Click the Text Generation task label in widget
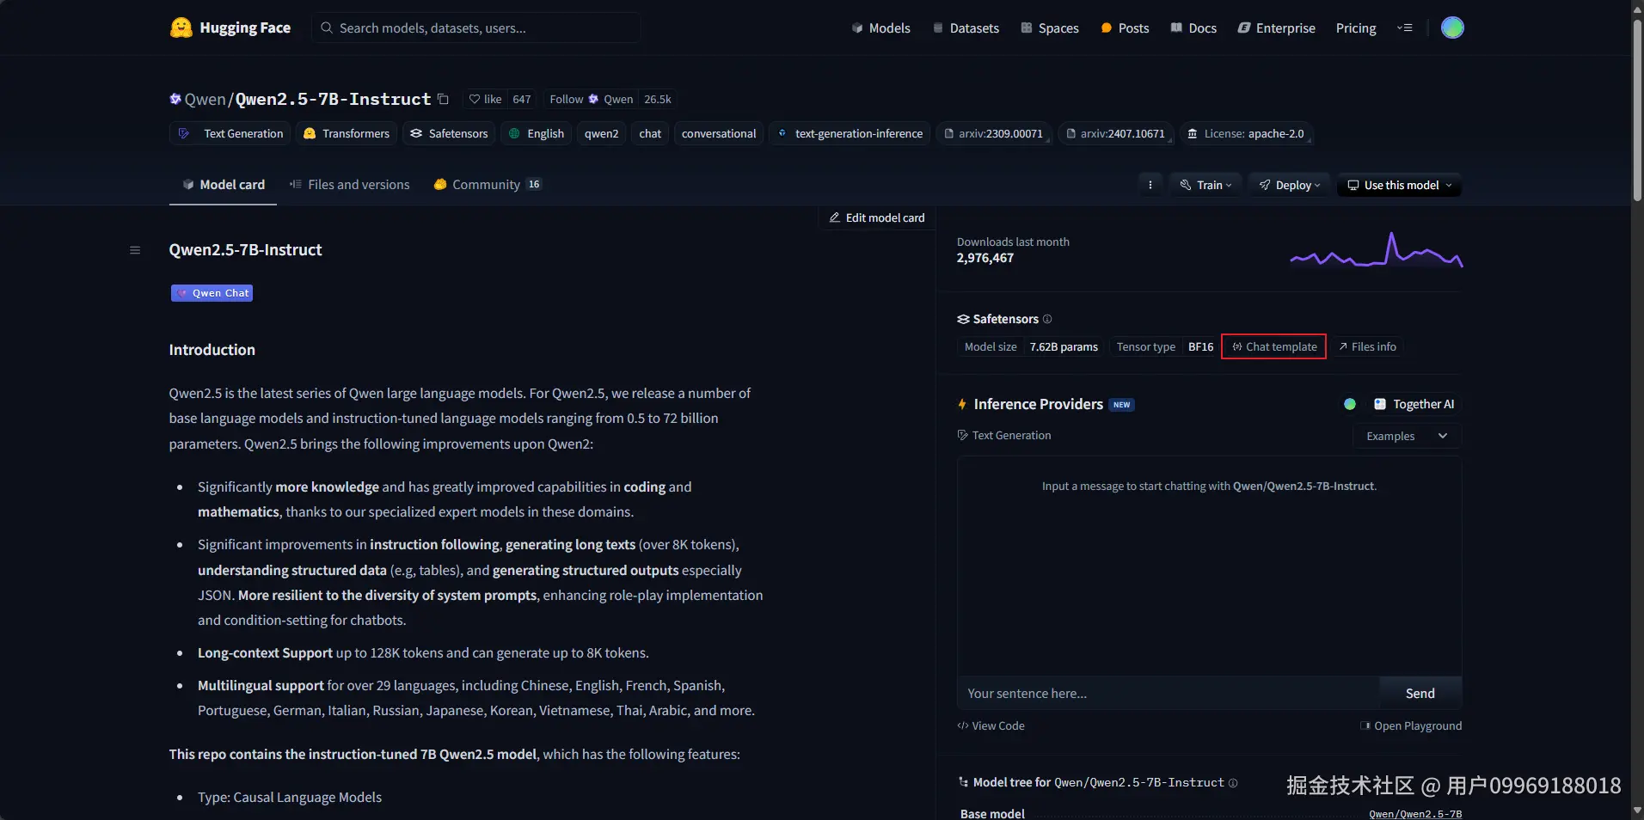 (x=1004, y=436)
